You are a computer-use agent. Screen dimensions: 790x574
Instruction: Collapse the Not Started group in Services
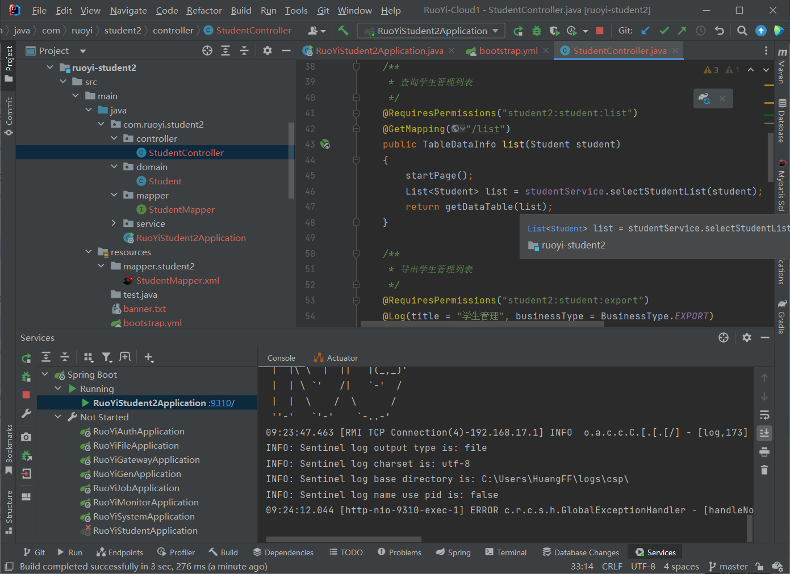[x=58, y=417]
